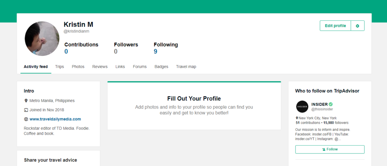This screenshot has width=387, height=166.
Task: Open the Forums tab
Action: click(140, 67)
